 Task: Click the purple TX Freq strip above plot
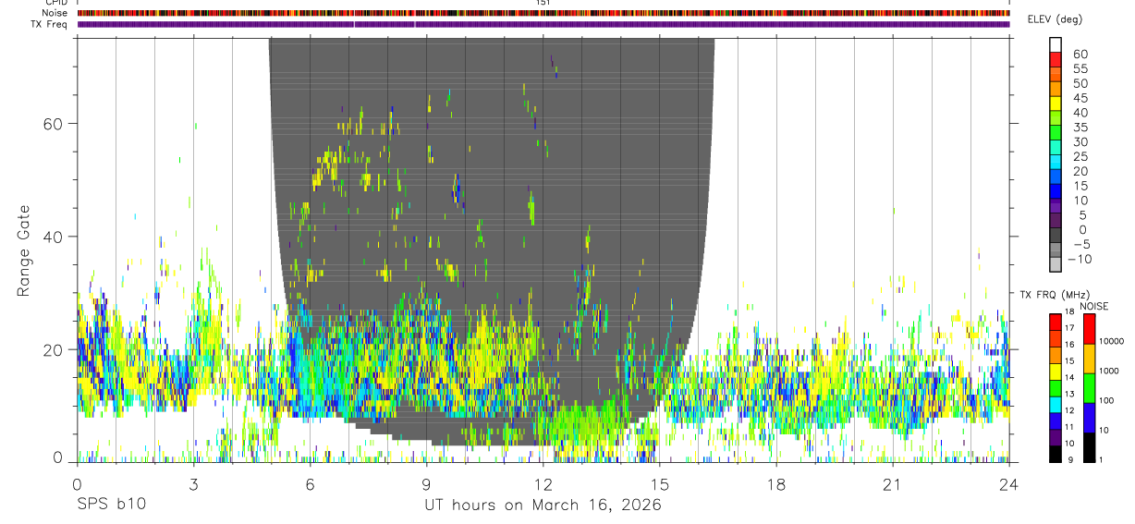click(x=543, y=25)
